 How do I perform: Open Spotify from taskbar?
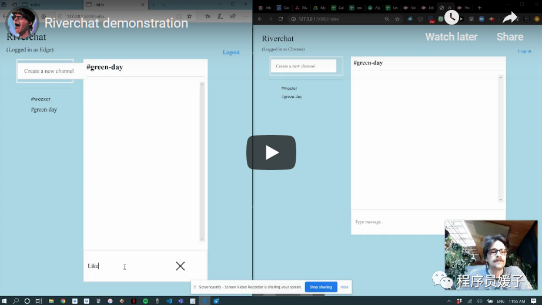[x=146, y=301]
